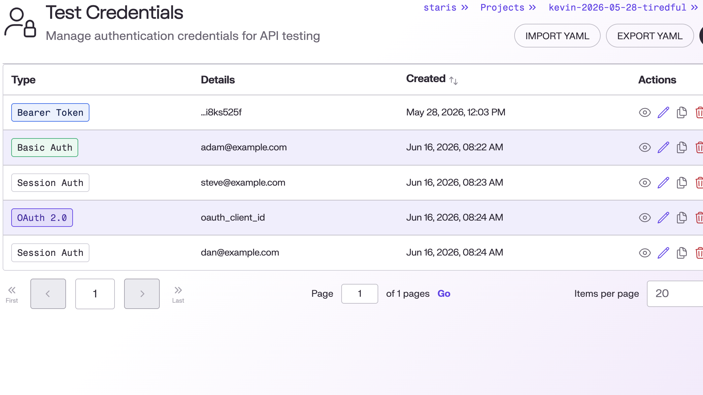Edit the steve@example.com Session Auth
Screen dimensions: 703x395
pyautogui.click(x=663, y=183)
